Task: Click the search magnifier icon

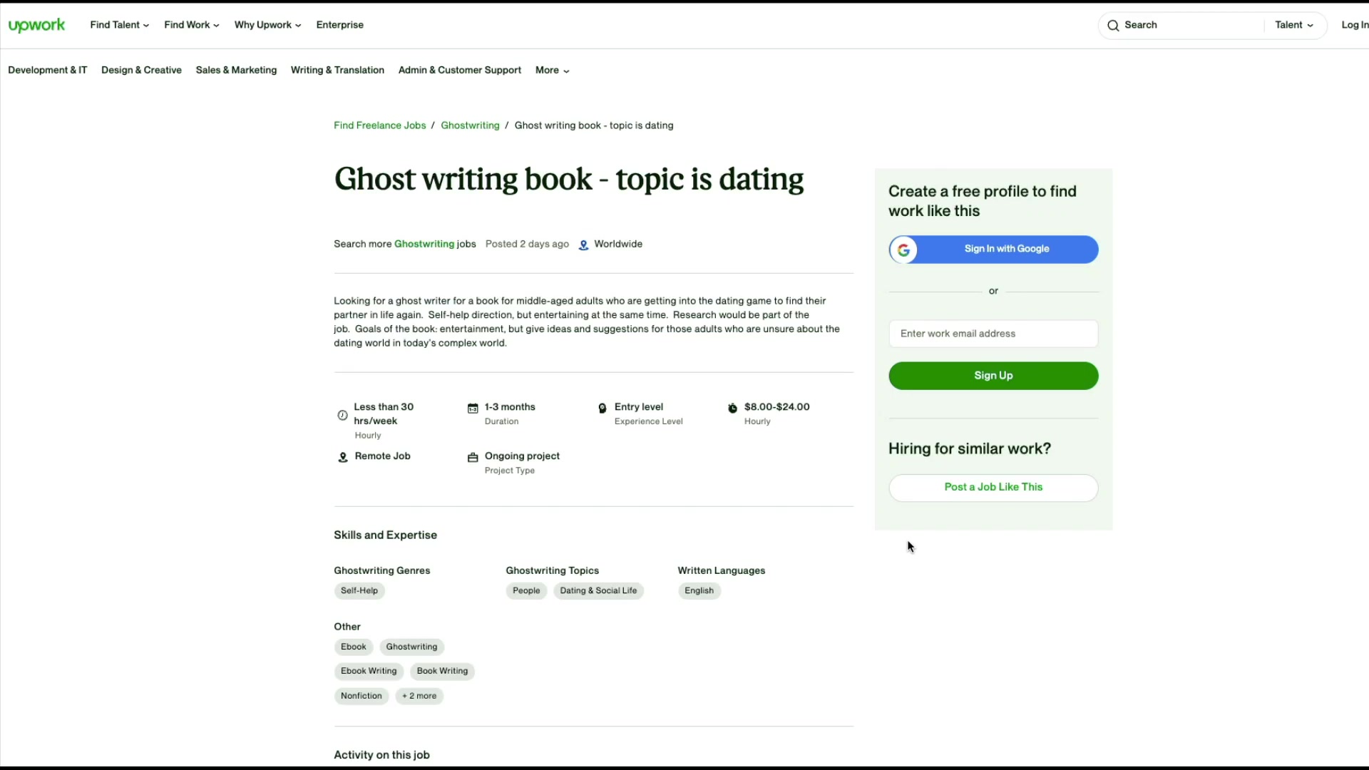Action: tap(1113, 25)
